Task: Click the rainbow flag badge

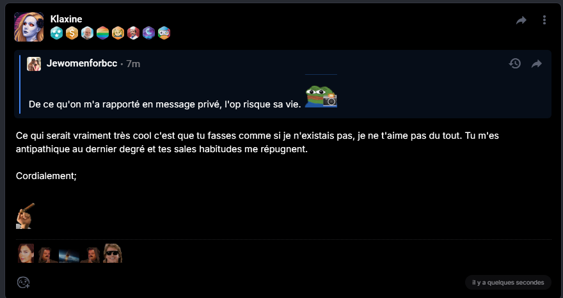Action: click(x=103, y=33)
